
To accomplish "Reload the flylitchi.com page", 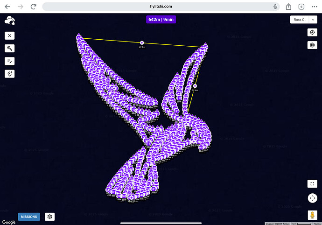I will point(33,7).
